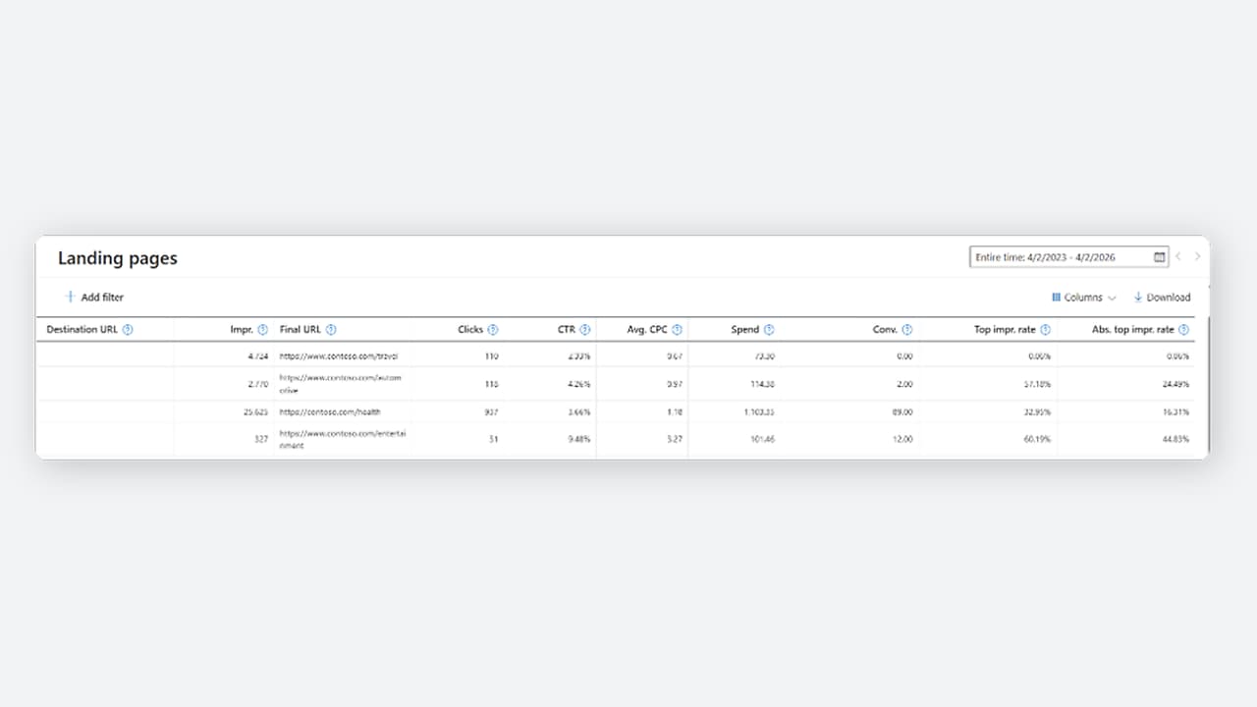Click the previous period chevron arrow

[1177, 256]
